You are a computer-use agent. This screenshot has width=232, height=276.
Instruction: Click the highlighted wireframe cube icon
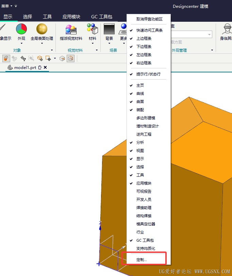click(x=70, y=58)
